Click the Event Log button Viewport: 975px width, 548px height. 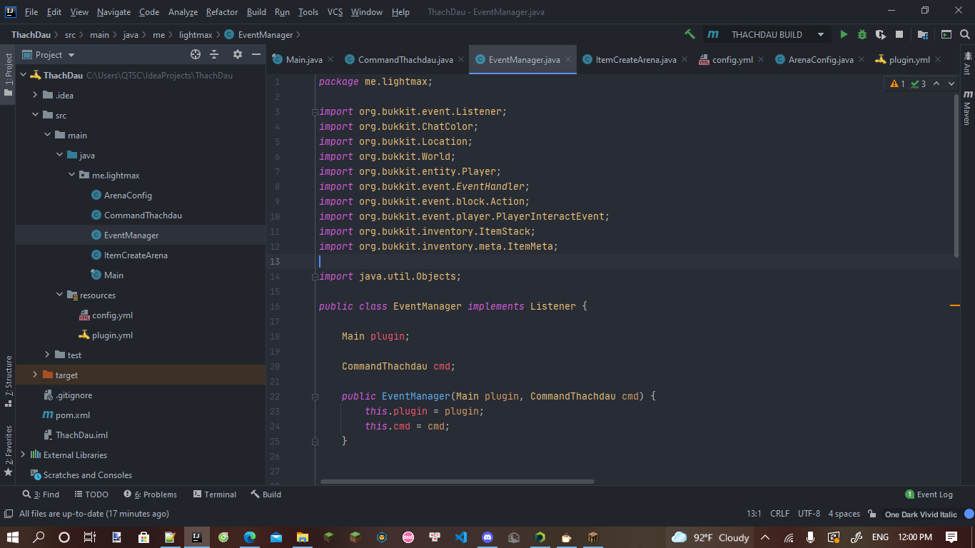click(929, 494)
